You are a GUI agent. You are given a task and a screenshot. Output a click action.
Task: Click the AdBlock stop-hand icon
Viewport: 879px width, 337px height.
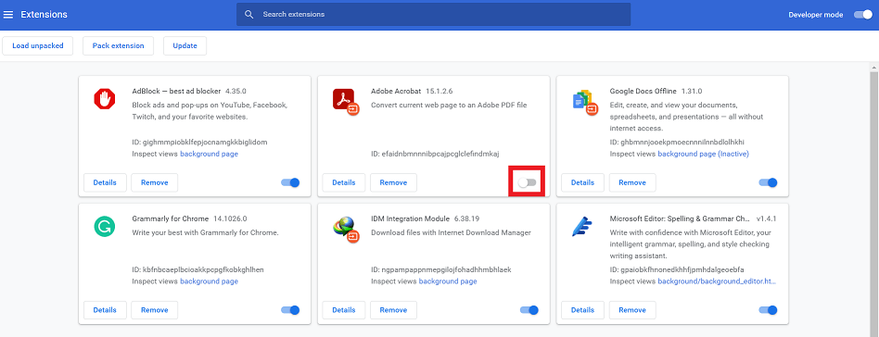pyautogui.click(x=104, y=100)
